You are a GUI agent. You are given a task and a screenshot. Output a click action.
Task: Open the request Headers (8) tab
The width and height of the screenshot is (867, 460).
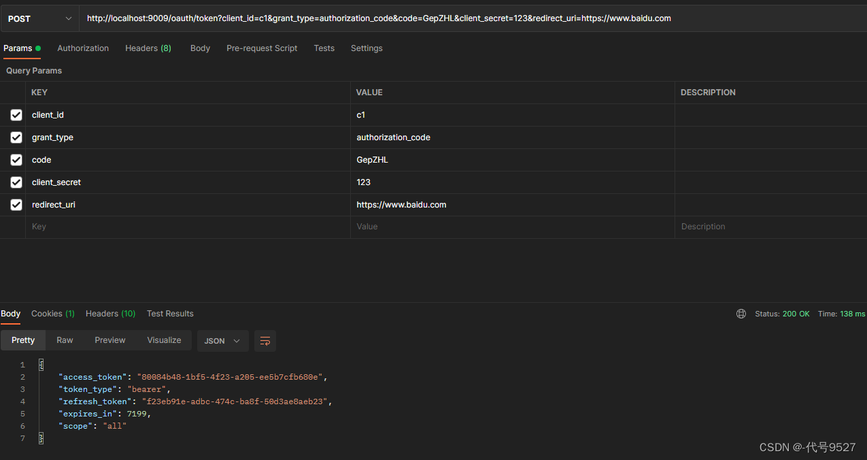[x=148, y=48]
